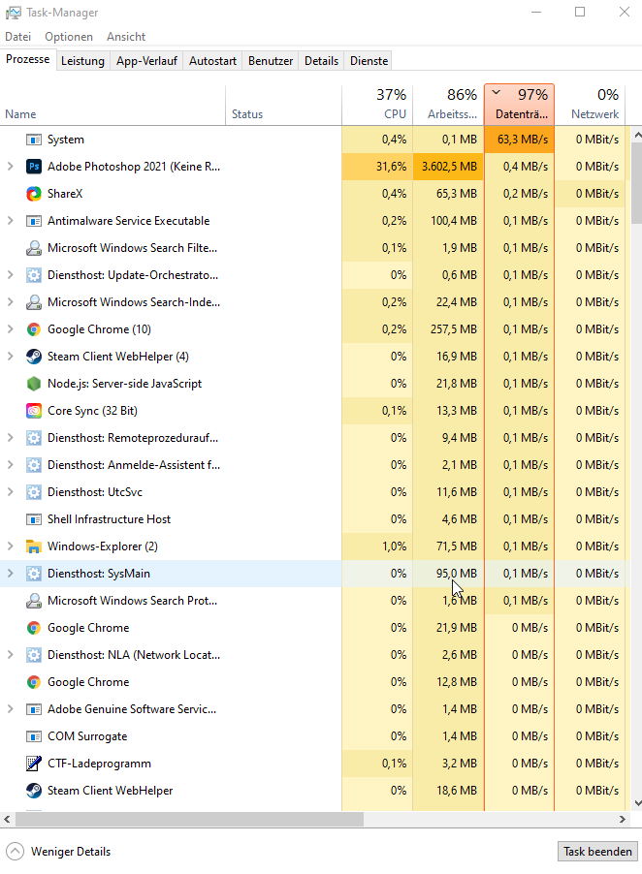642x874 pixels.
Task: Click the Microsoft Windows Search Protocol icon
Action: [34, 601]
